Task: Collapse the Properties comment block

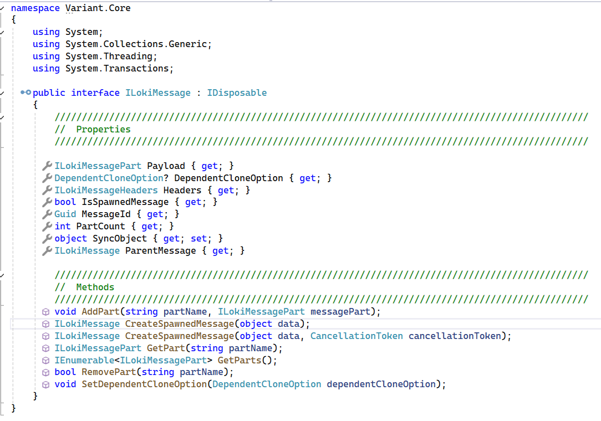Action: (3, 117)
